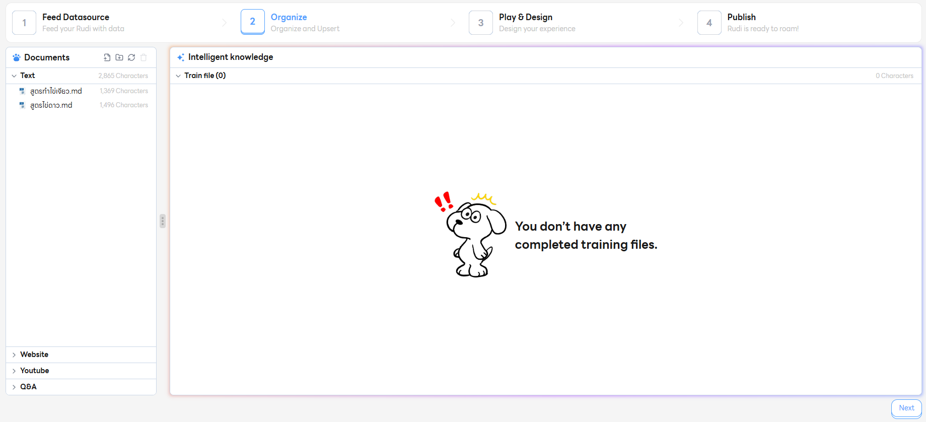The image size is (926, 422).
Task: Collapse the Train file (0) section
Action: pos(178,76)
